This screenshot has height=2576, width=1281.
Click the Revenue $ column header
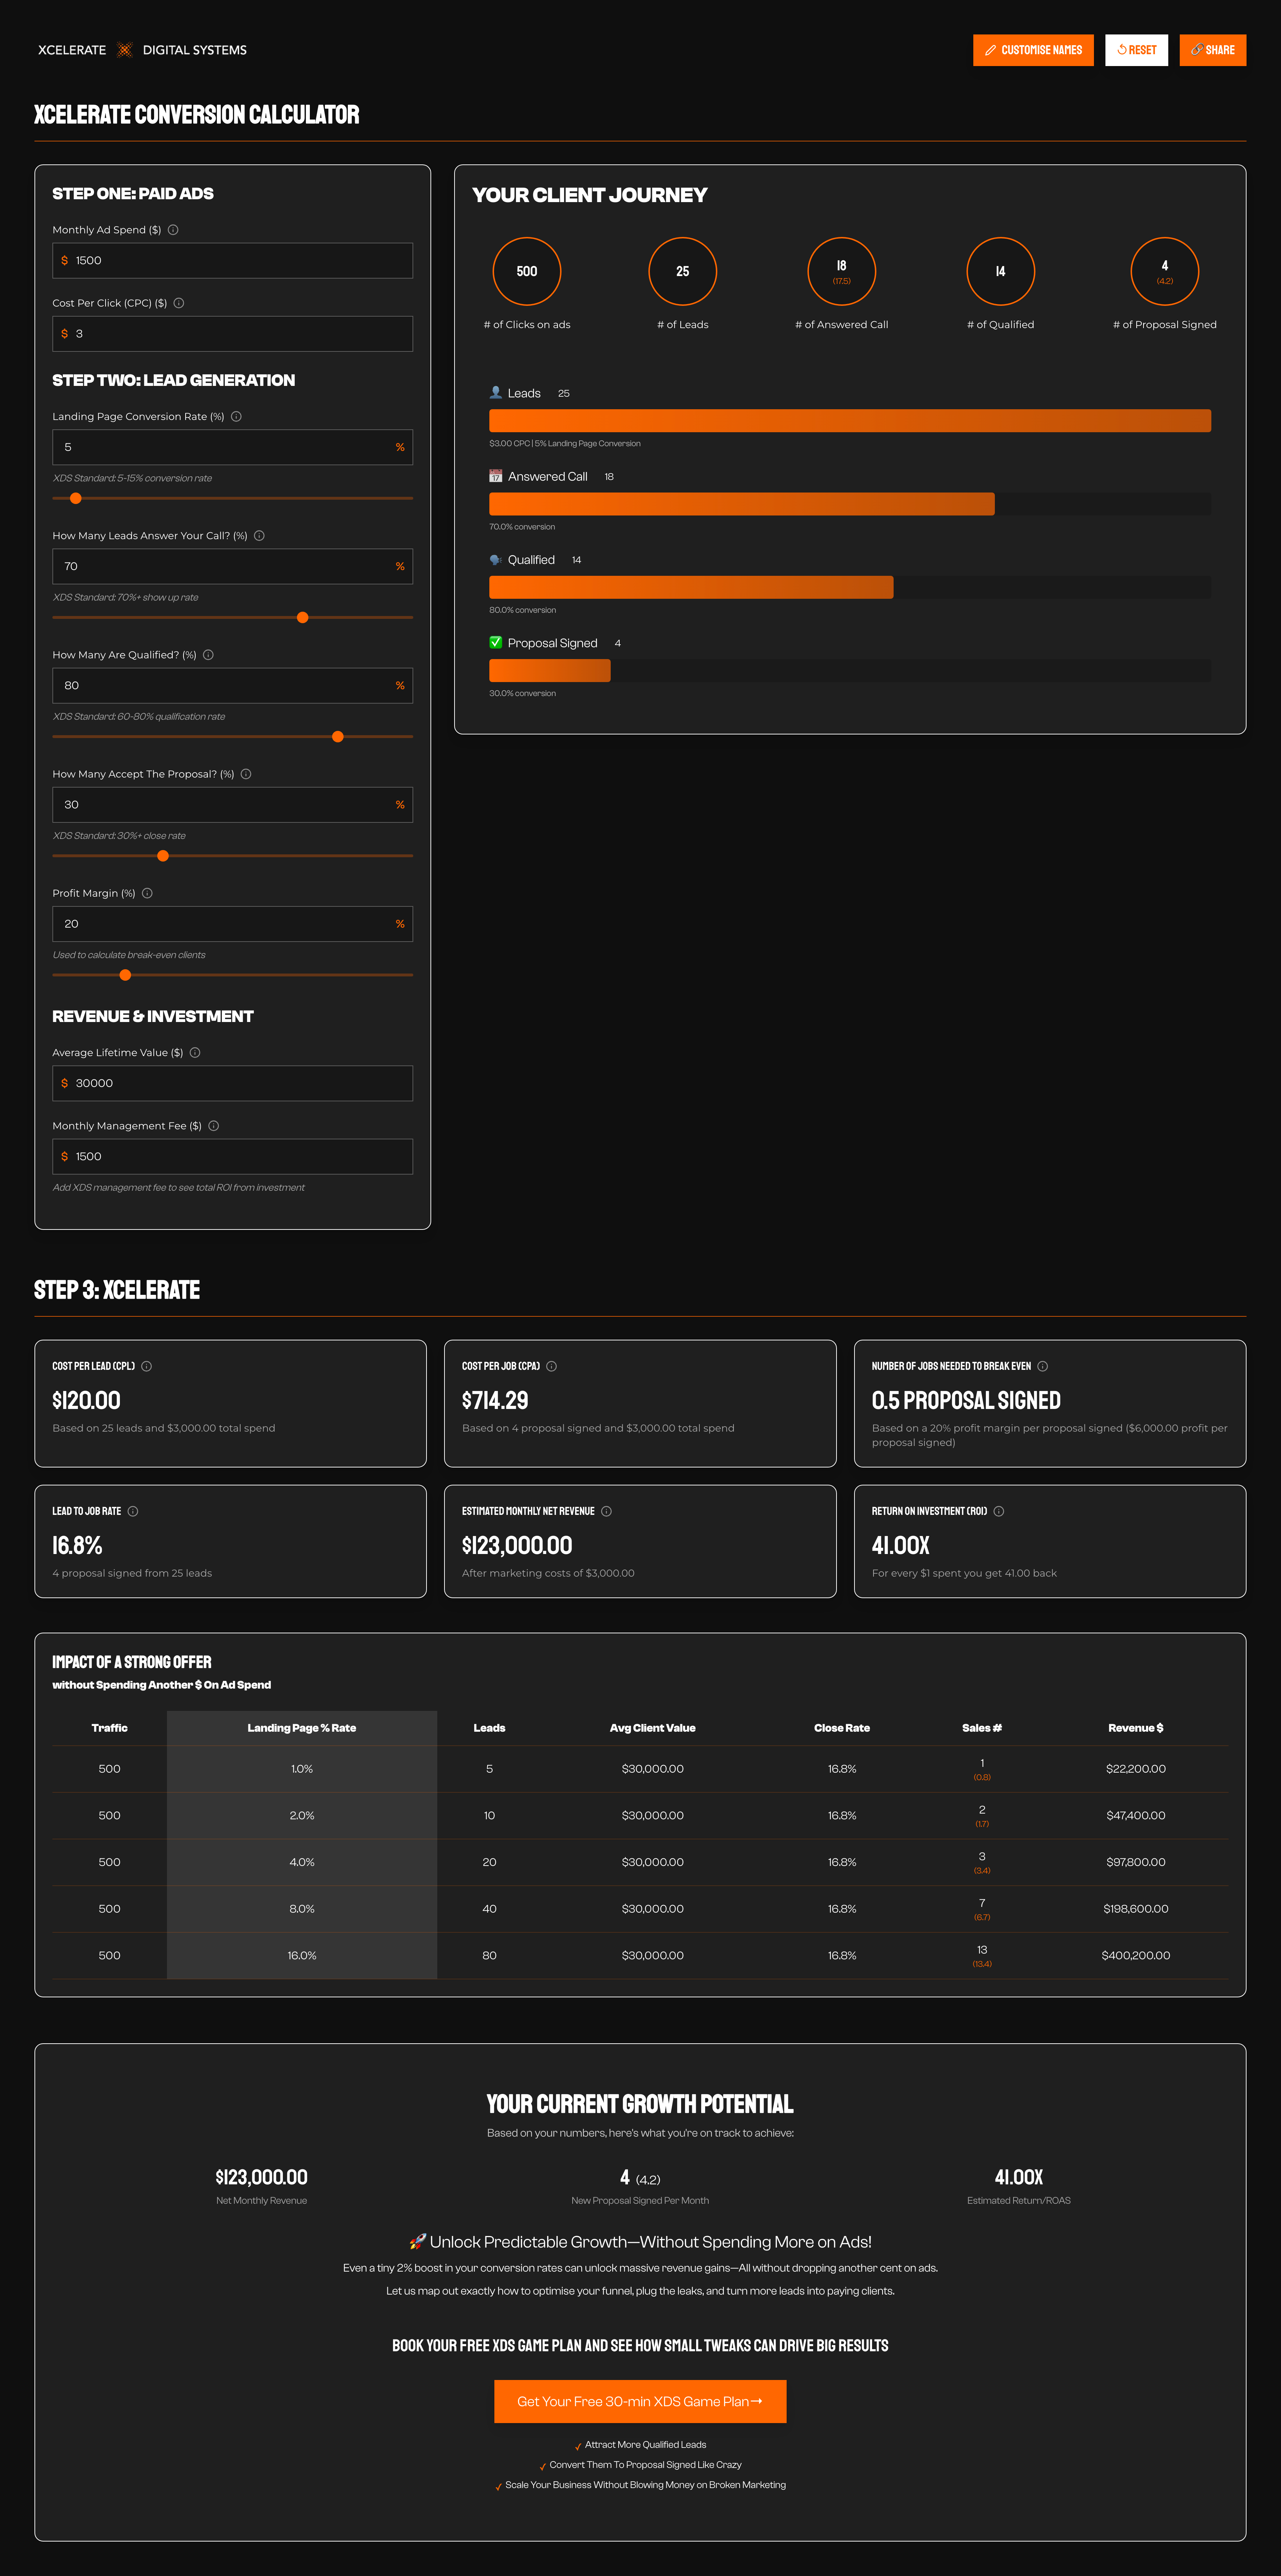pos(1136,1728)
